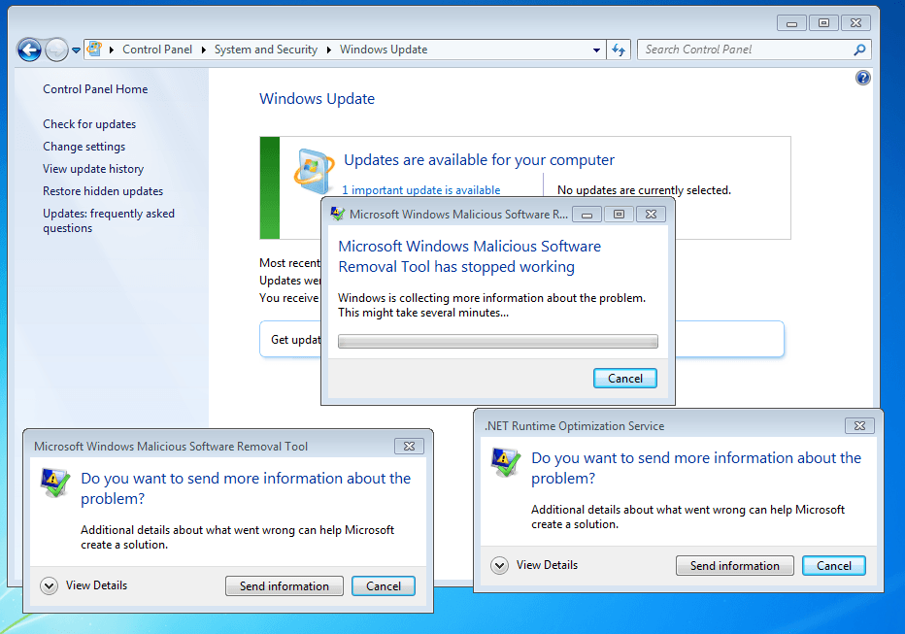905x634 pixels.
Task: Go back with the blue Back arrow
Action: (x=29, y=50)
